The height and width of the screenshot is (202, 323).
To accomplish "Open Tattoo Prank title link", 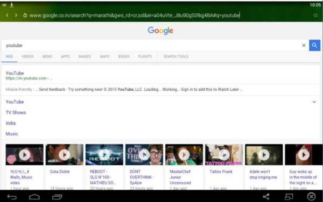I will click(221, 171).
